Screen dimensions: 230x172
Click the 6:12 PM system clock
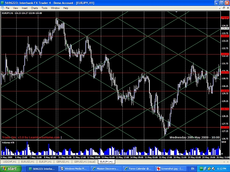[222, 169]
